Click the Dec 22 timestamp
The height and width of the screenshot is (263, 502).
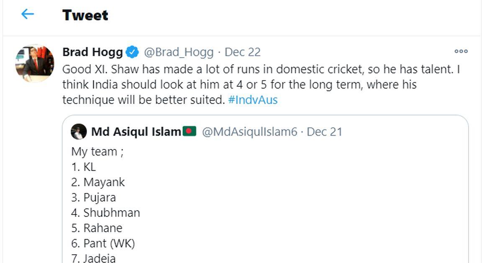coord(243,52)
